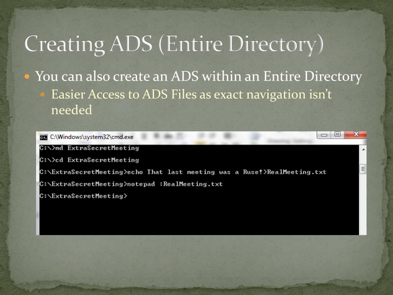
Task: Click the cmd window scrollbar thumb
Action: point(363,169)
